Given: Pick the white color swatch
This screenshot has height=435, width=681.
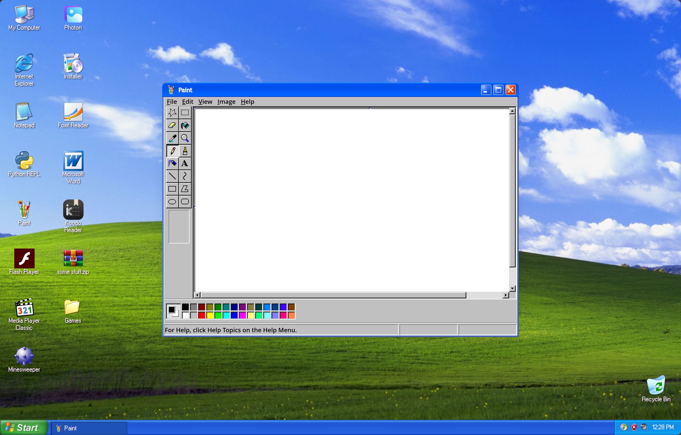Looking at the screenshot, I should pos(185,315).
